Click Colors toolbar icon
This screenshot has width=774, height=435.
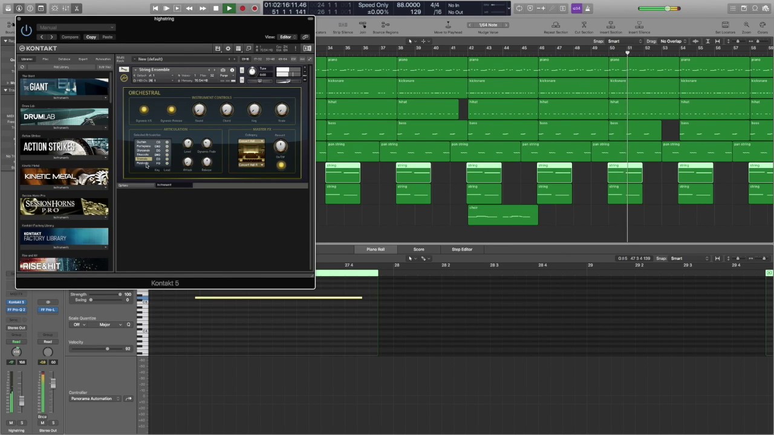(763, 27)
